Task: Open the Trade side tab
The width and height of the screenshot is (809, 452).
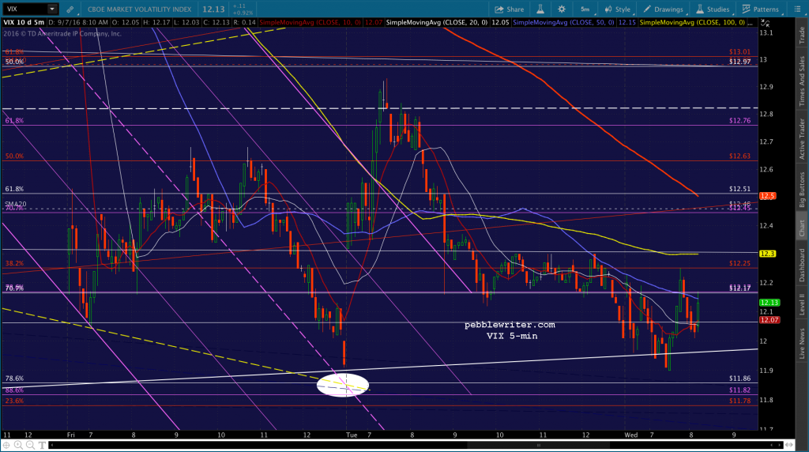Action: pyautogui.click(x=802, y=35)
